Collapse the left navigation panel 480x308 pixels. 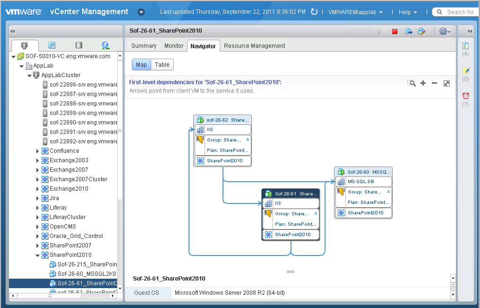click(12, 31)
